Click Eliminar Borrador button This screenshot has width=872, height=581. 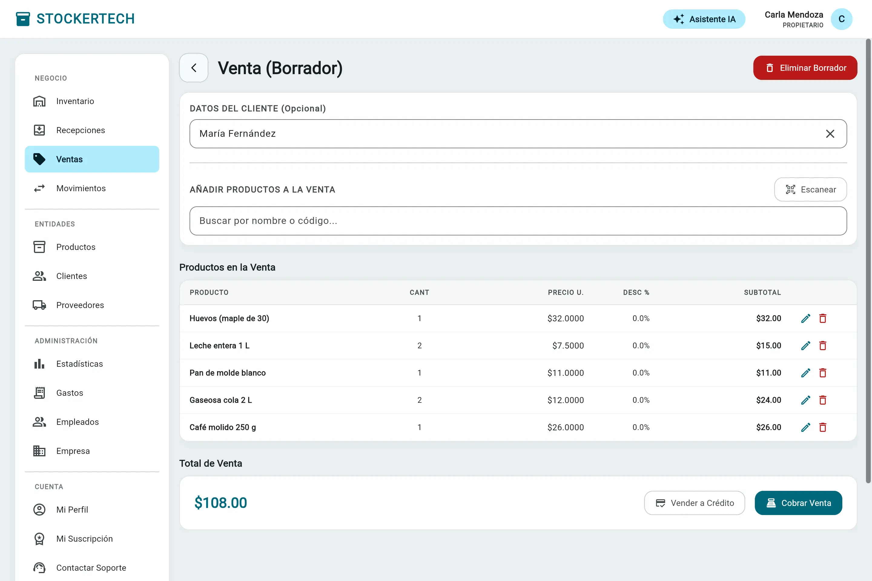[805, 68]
